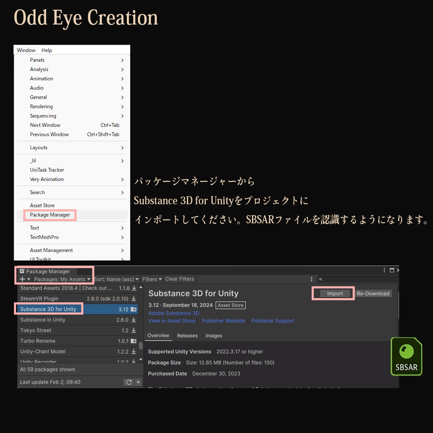433x433 pixels.
Task: Open the window options kebab menu
Action: point(384,270)
